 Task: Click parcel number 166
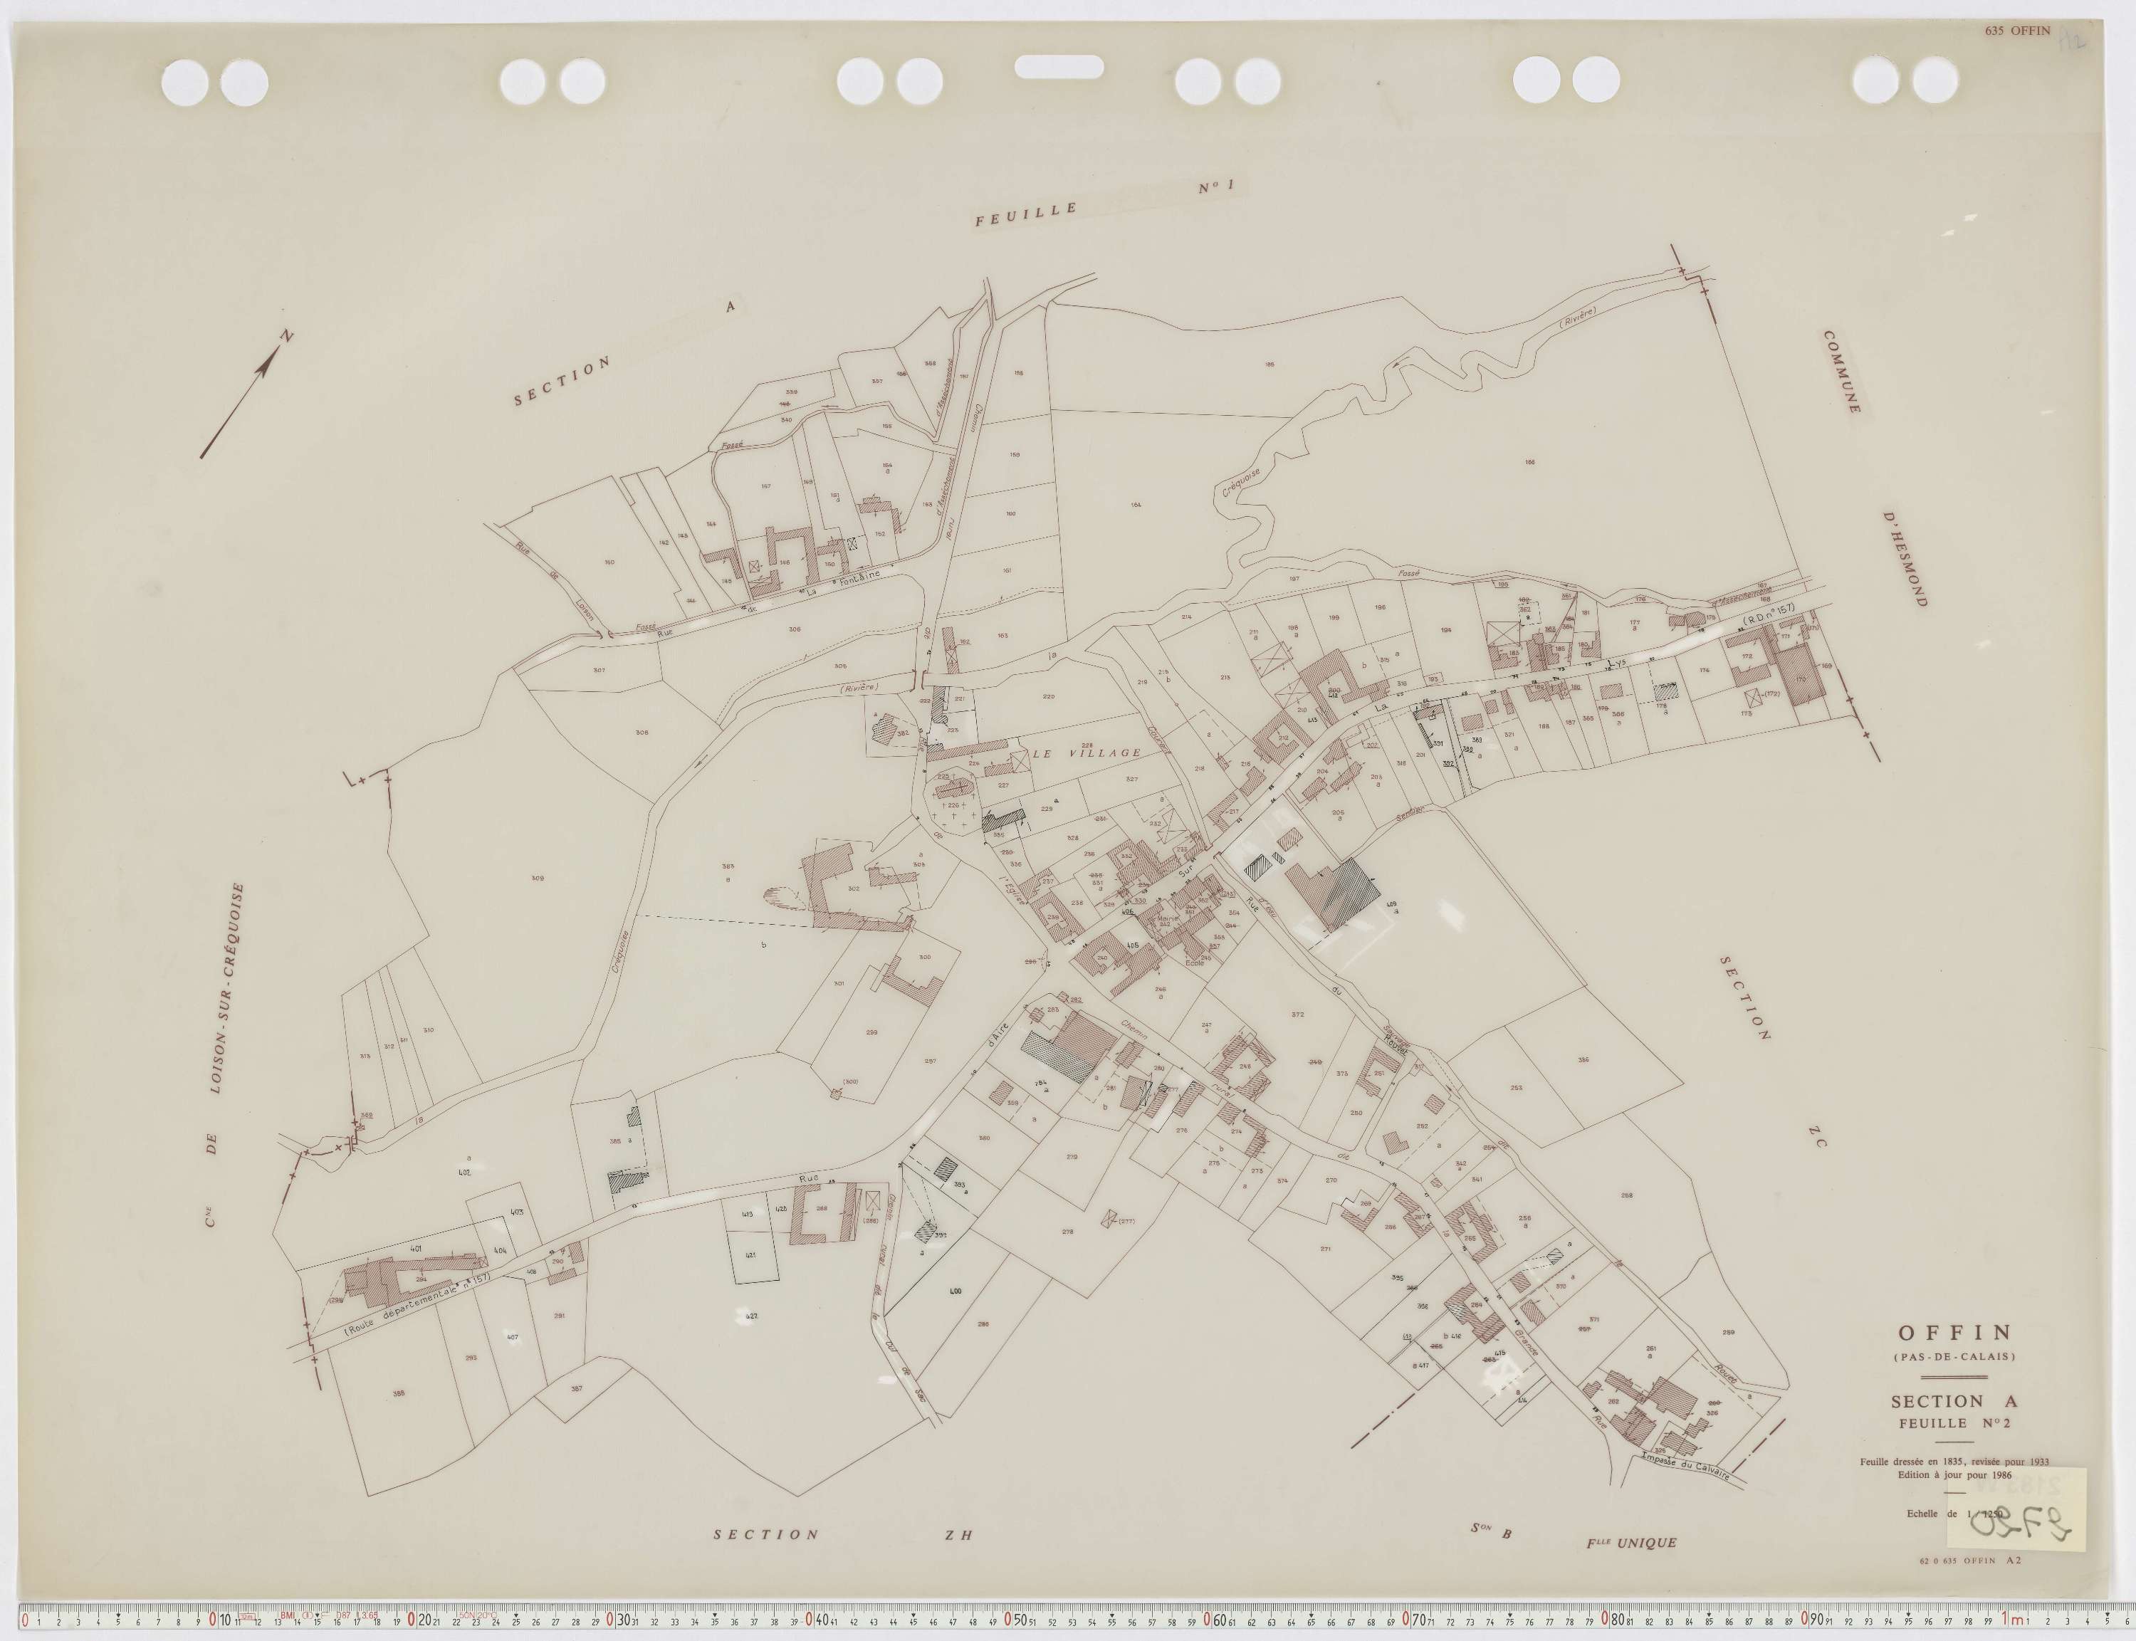click(x=1529, y=462)
